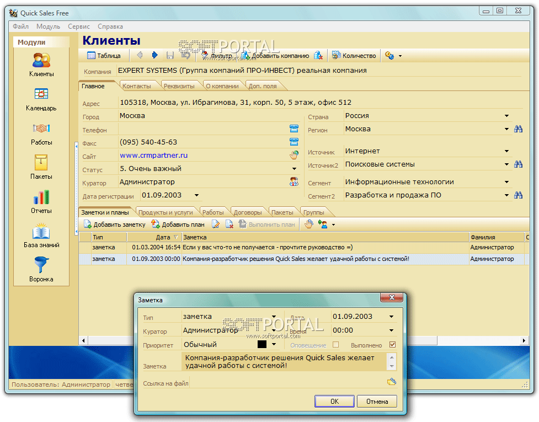Click the Адрес input field

[319, 103]
